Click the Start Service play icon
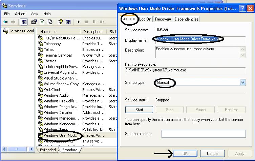 (79, 22)
